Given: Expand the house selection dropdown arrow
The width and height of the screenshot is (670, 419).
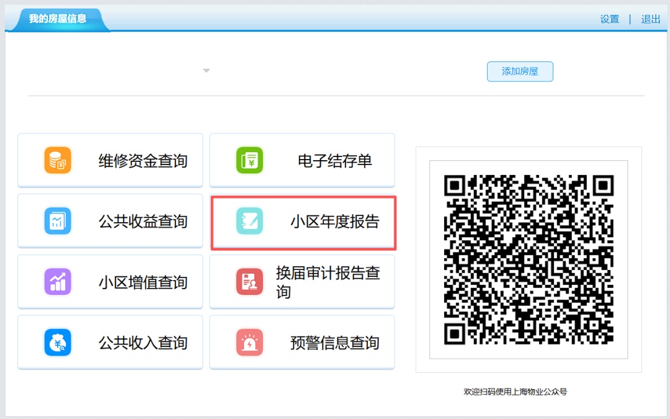Looking at the screenshot, I should (x=207, y=71).
